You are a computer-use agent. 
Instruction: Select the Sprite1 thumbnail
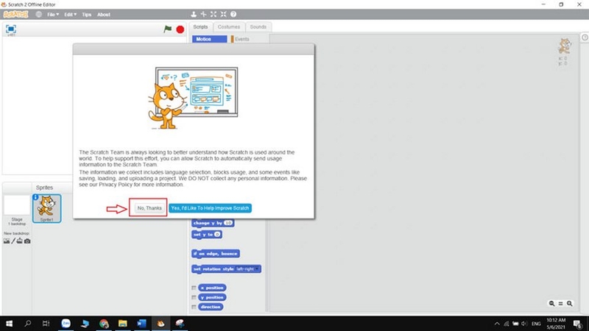click(x=46, y=208)
